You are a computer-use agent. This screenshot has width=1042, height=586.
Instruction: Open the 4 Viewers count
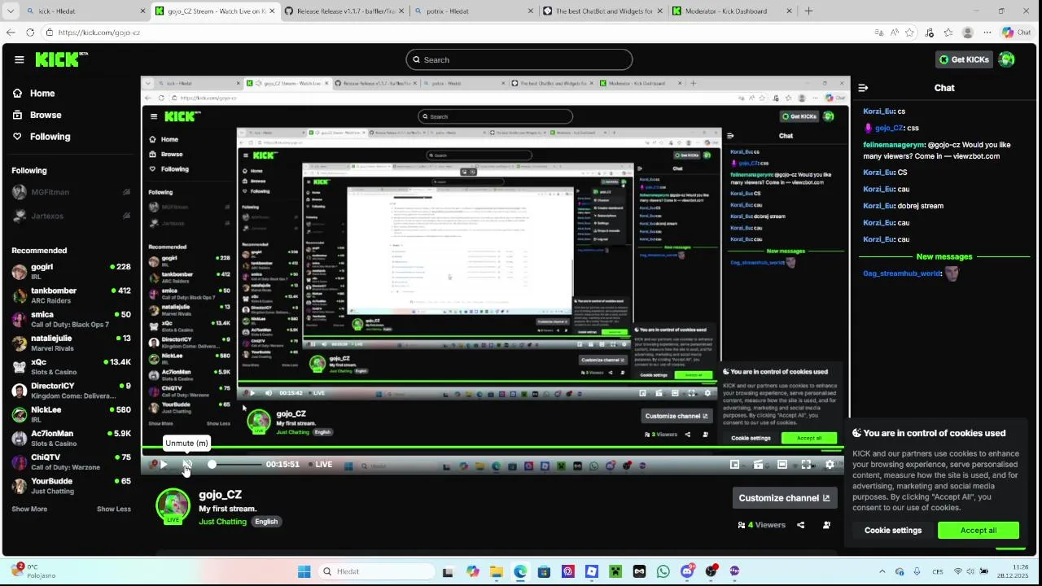click(x=762, y=525)
